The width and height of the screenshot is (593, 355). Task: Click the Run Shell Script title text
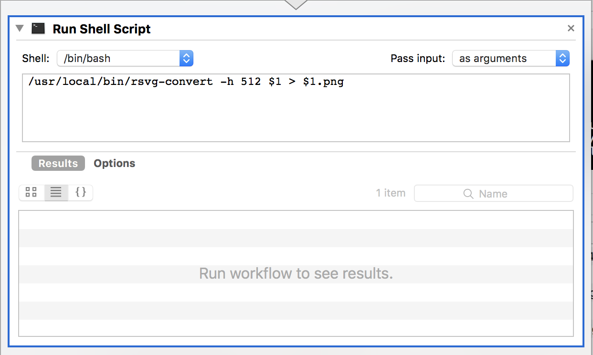click(x=101, y=29)
